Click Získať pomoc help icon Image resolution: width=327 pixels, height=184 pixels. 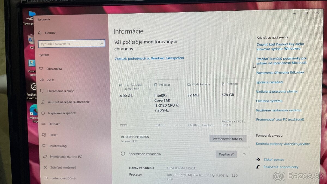click(258, 159)
